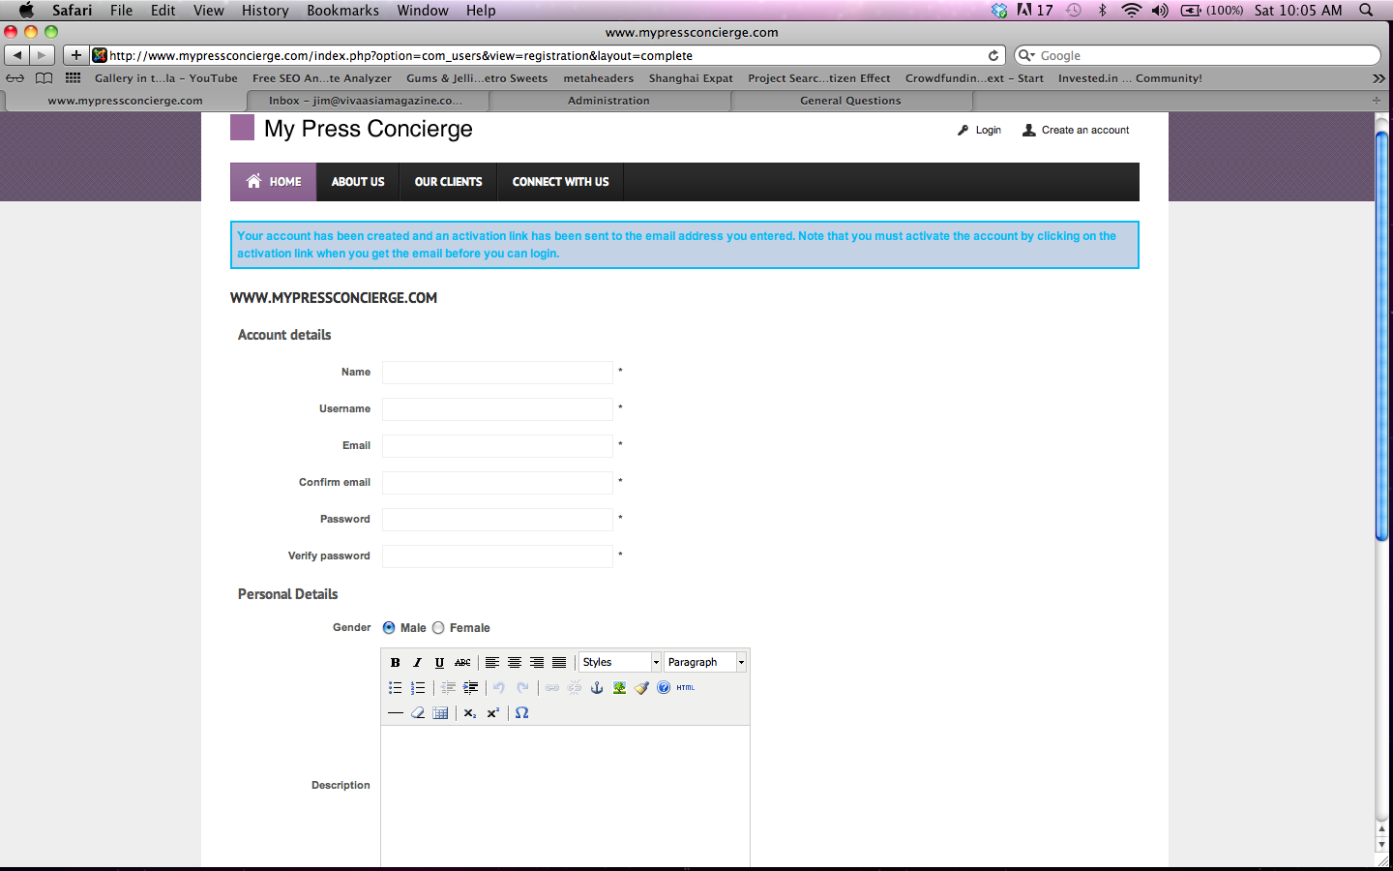
Task: Open the Paragraph format dropdown
Action: click(705, 662)
